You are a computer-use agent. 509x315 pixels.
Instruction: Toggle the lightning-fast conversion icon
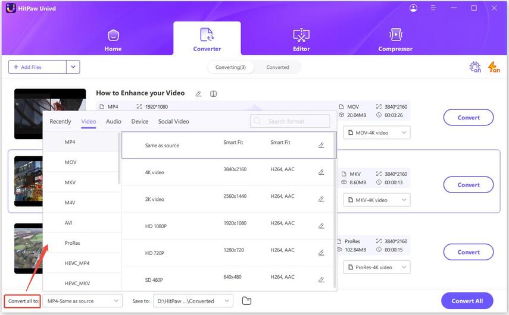point(494,67)
